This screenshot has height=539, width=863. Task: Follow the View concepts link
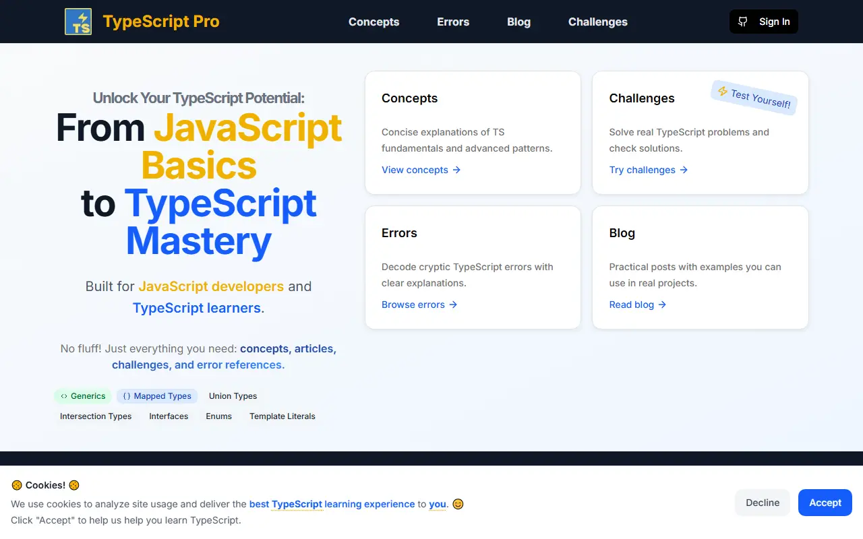[421, 170]
